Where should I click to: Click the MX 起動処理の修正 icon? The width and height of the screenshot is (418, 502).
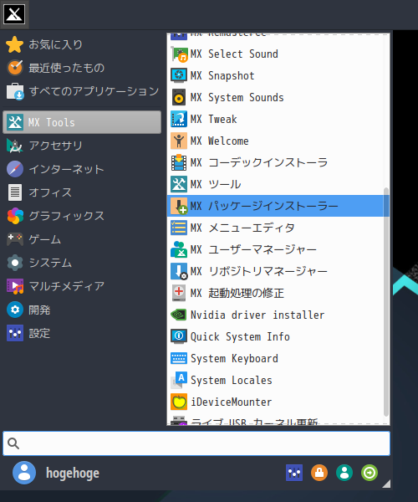click(179, 294)
